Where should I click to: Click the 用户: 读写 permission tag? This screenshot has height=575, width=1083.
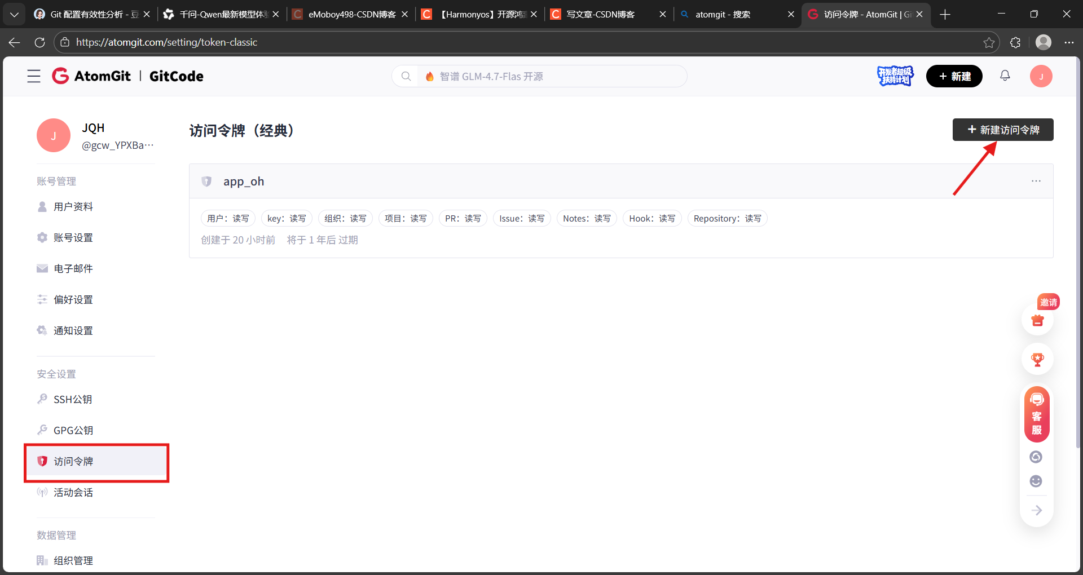[x=228, y=218]
